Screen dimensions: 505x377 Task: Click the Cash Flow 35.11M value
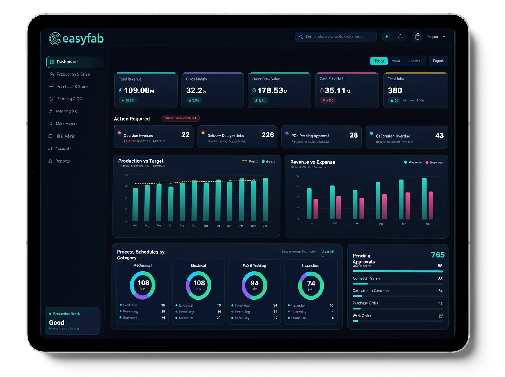point(337,90)
